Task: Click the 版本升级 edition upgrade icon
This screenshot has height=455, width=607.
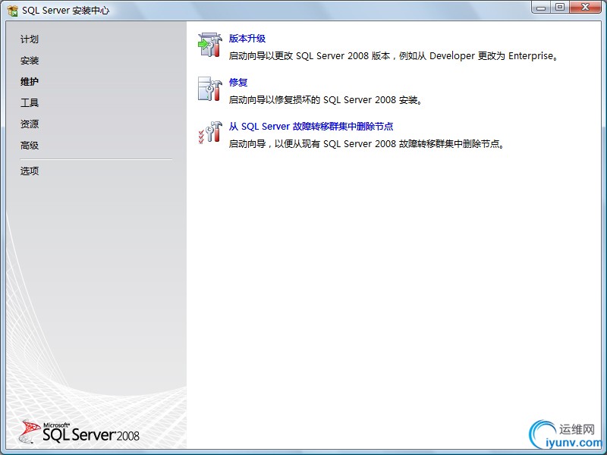Action: [210, 45]
